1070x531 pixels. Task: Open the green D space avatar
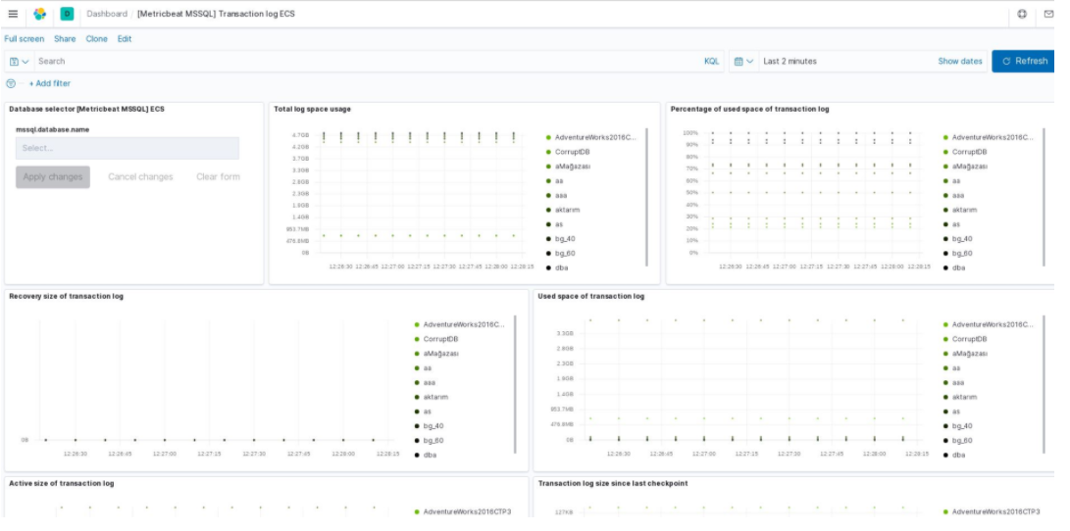tap(67, 14)
